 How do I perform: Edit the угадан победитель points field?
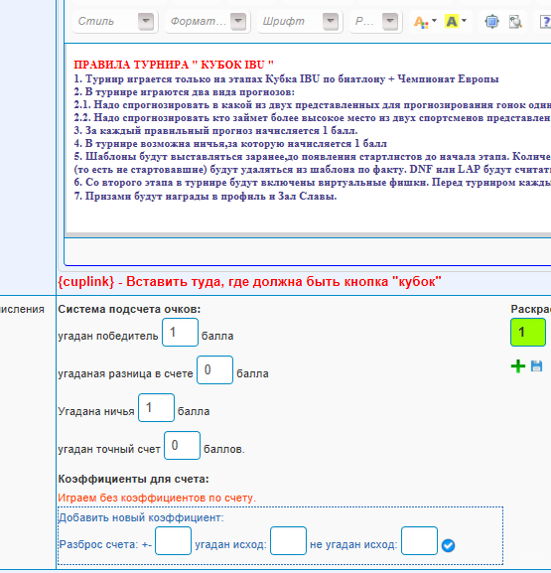point(180,332)
